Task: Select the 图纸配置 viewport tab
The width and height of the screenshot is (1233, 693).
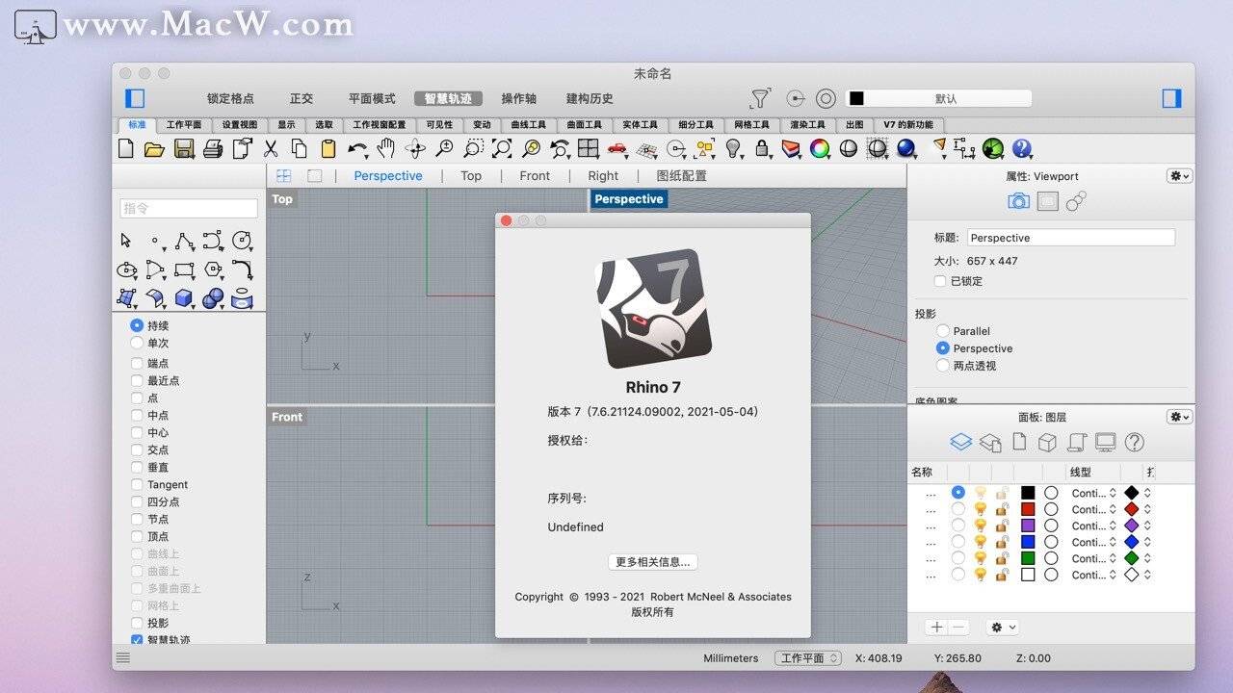Action: (681, 176)
